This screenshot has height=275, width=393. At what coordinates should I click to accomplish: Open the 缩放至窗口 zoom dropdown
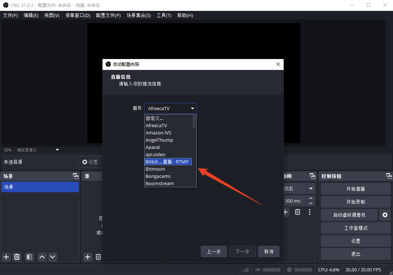[57, 150]
